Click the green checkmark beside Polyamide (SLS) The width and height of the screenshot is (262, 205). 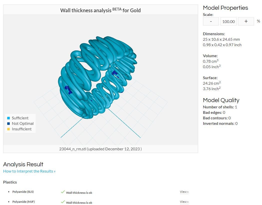coord(63,192)
